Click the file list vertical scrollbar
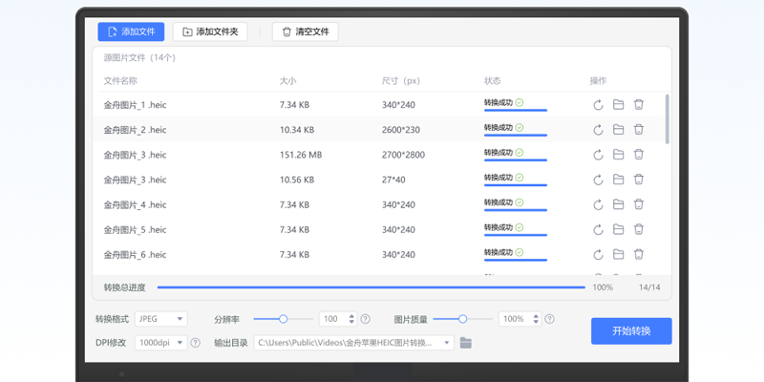 click(667, 119)
